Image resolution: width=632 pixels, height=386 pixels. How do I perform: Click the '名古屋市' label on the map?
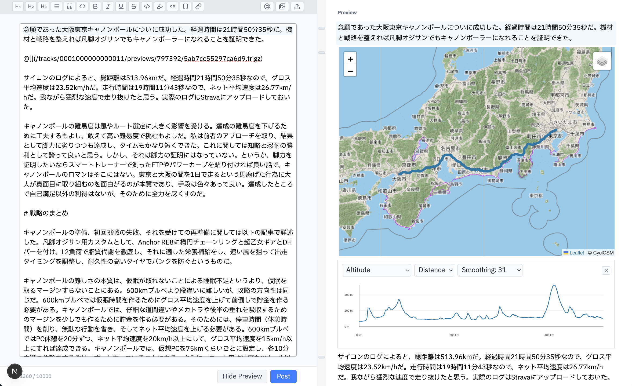[450, 148]
